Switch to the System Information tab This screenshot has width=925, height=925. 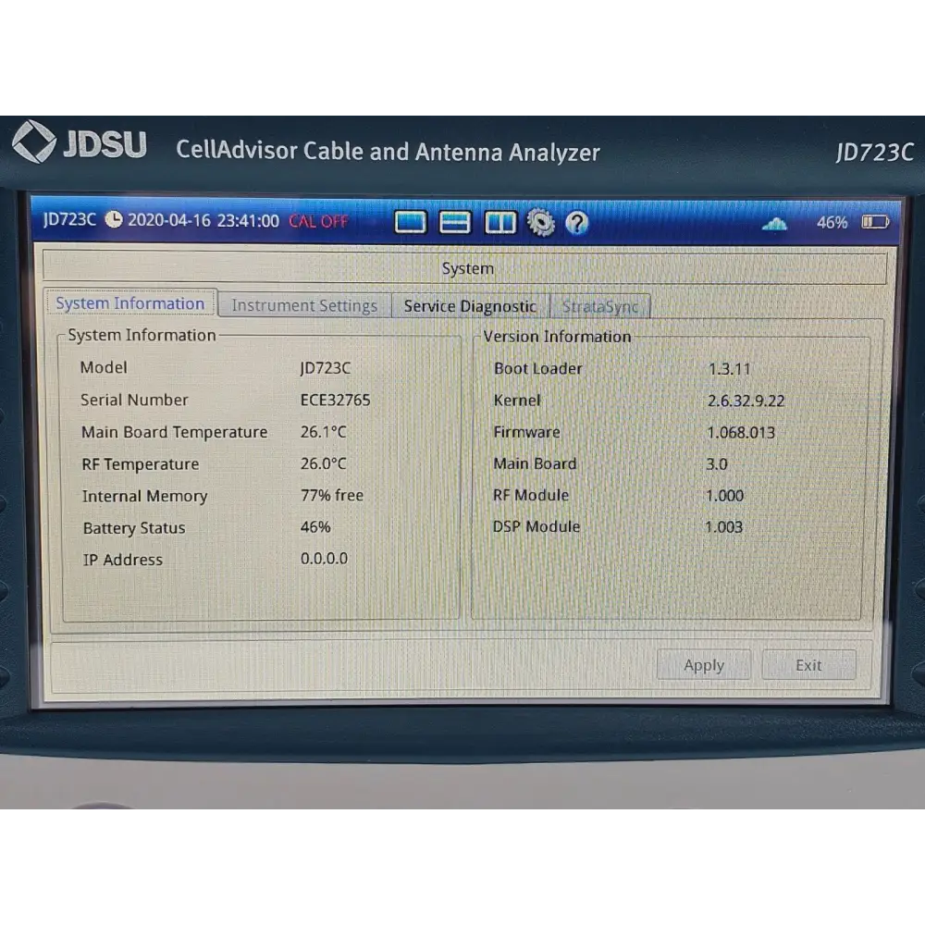(x=130, y=303)
